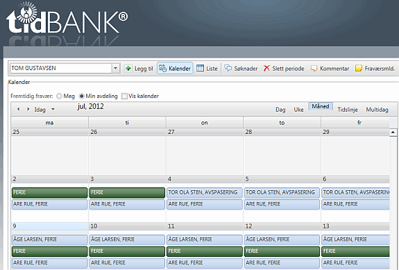Screen dimensions: 399x270
Task: Click the Slett periode label
Action: point(288,69)
